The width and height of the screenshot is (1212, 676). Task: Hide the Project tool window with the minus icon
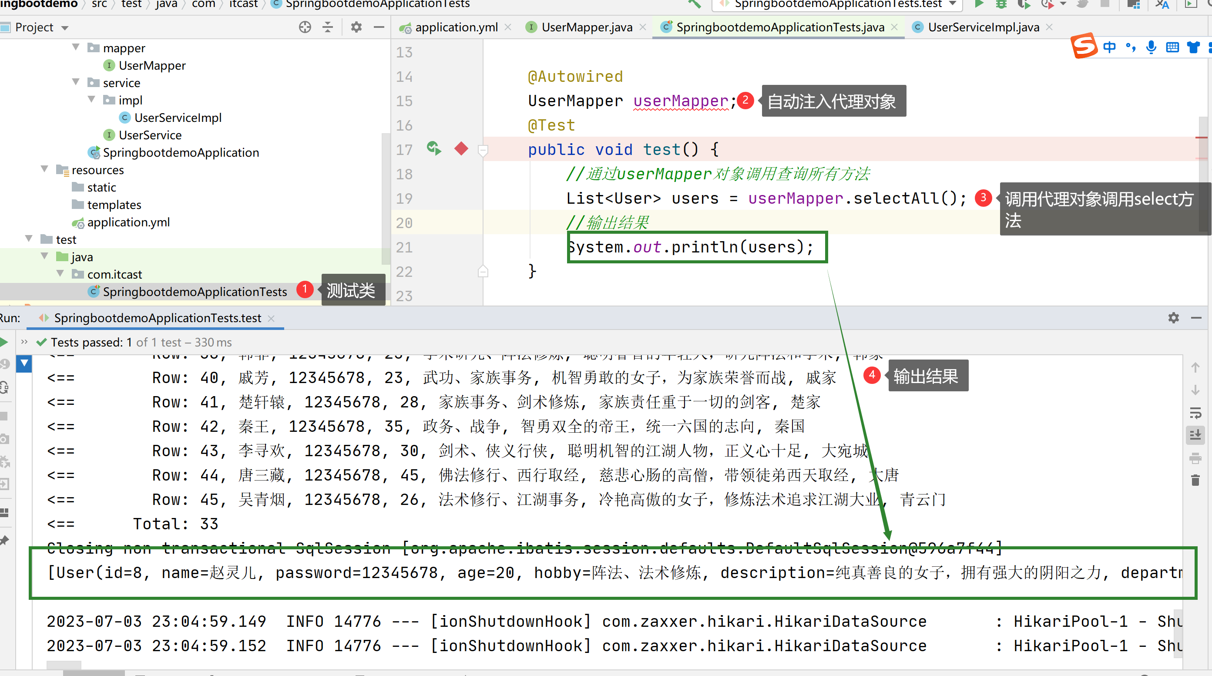pyautogui.click(x=379, y=27)
